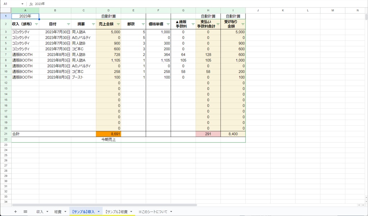
Task: Switch to the 経費 sheet tab
Action: [x=58, y=212]
